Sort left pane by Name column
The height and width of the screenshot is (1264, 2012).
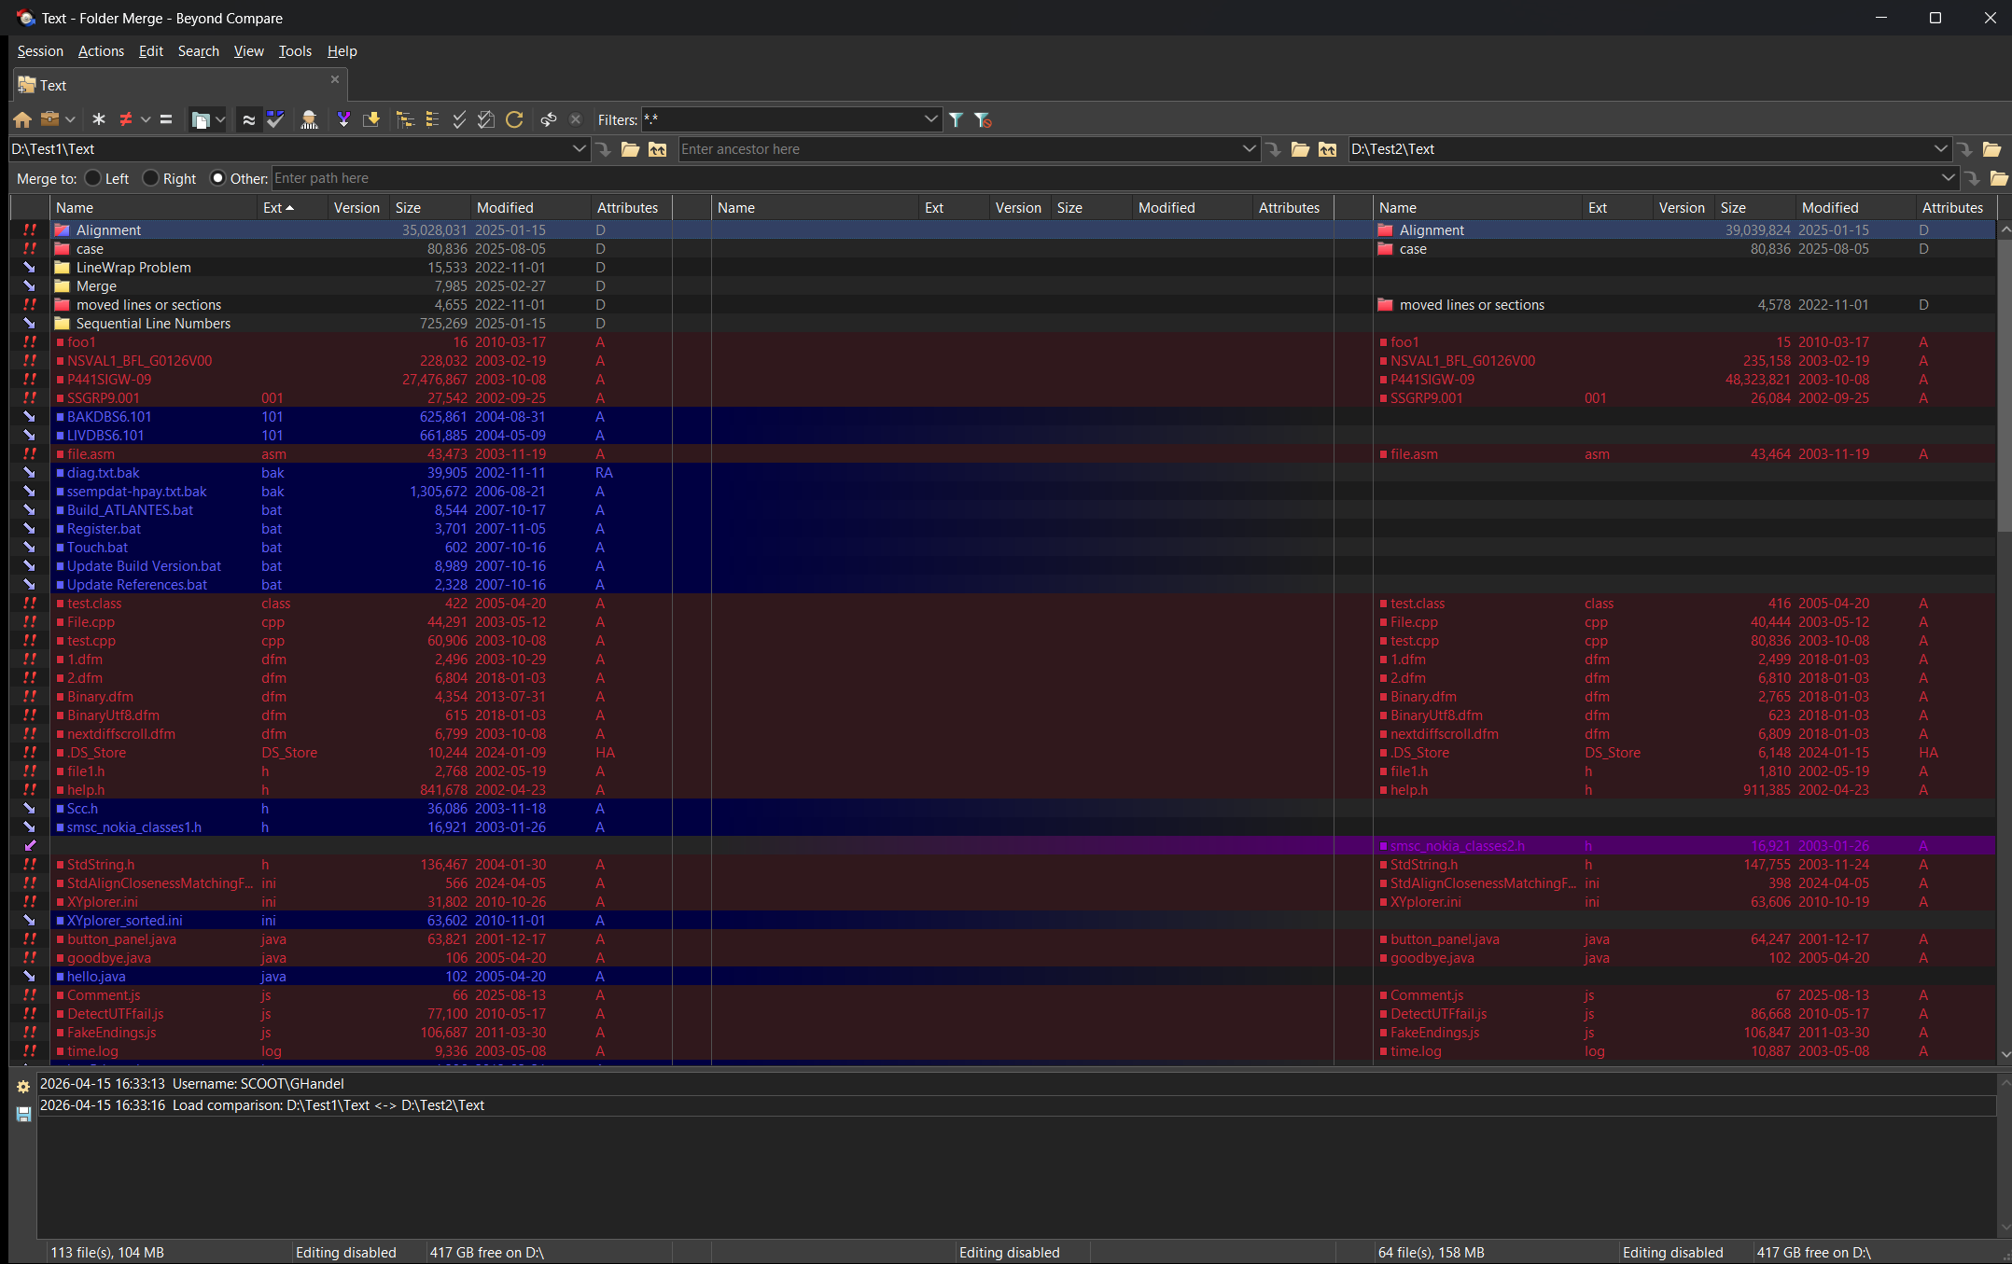(154, 208)
